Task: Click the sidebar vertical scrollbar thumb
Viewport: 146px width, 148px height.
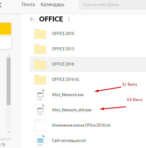Action: coord(8,81)
